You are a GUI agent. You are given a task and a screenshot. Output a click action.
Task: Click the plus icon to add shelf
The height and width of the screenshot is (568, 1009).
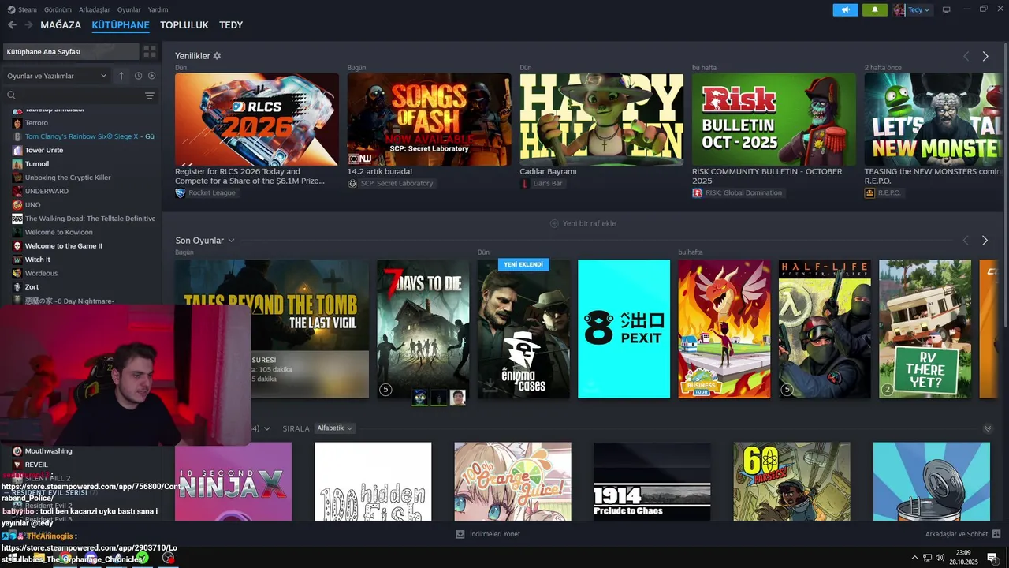tap(554, 223)
